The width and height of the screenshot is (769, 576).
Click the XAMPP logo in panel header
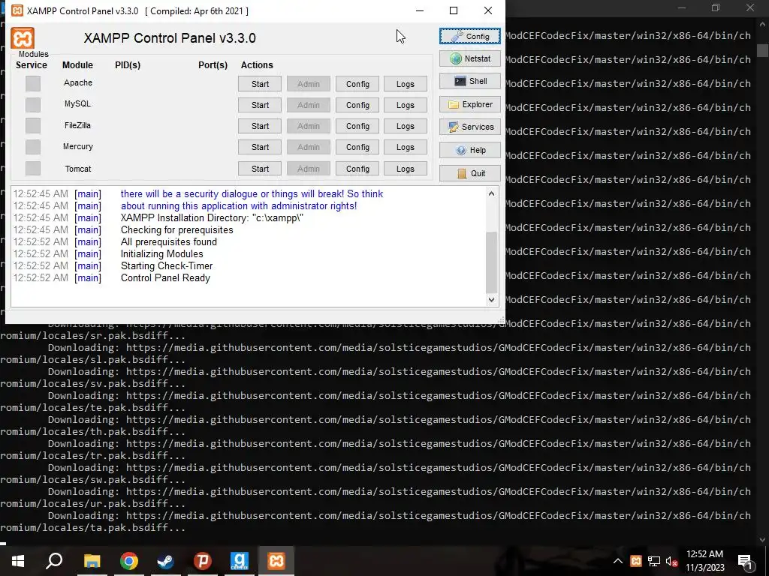(23, 38)
